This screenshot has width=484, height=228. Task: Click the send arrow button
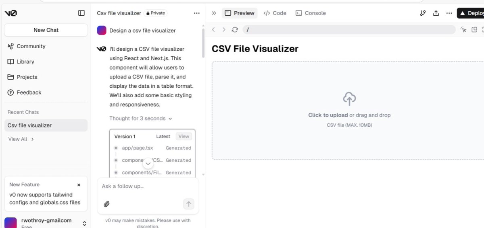click(189, 204)
